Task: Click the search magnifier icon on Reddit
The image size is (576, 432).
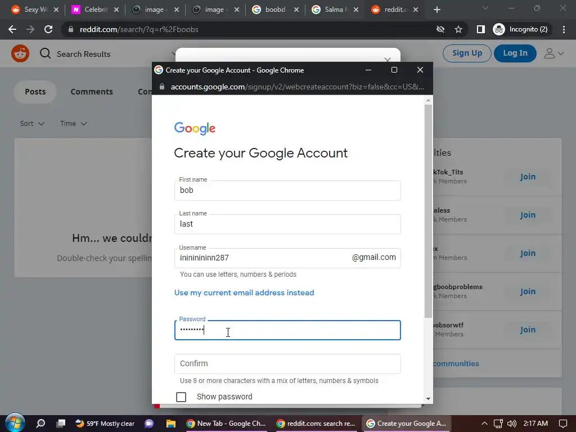Action: [45, 53]
